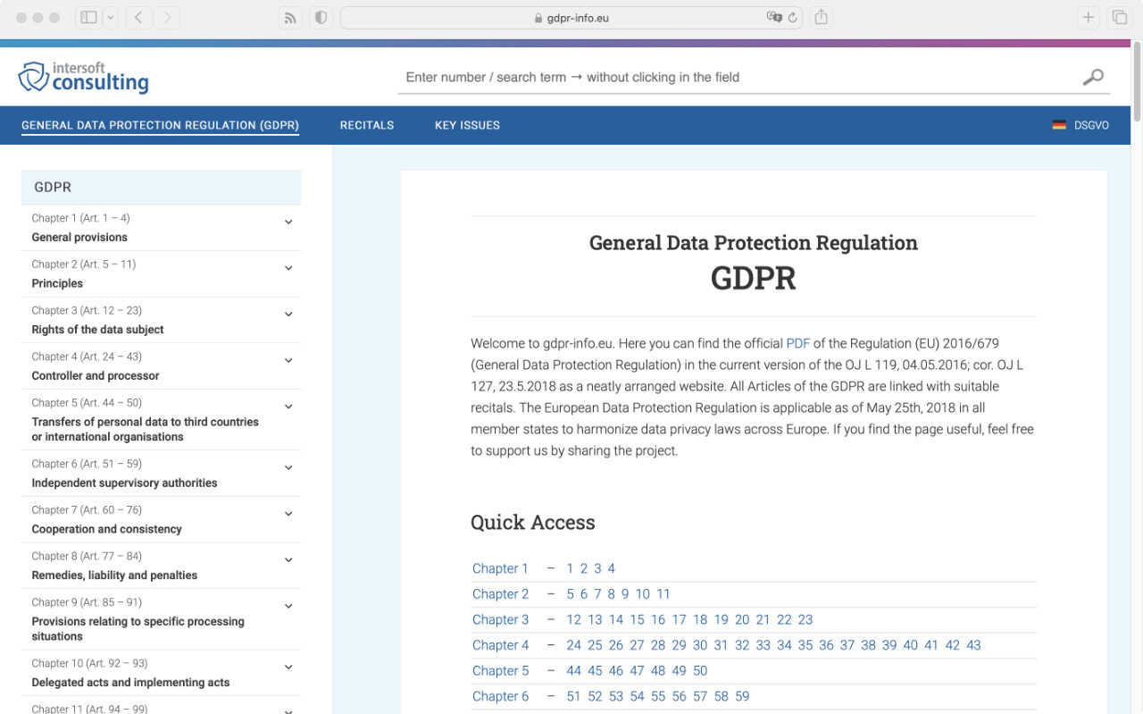The image size is (1143, 714).
Task: Click the search magnifying glass icon
Action: [x=1093, y=78]
